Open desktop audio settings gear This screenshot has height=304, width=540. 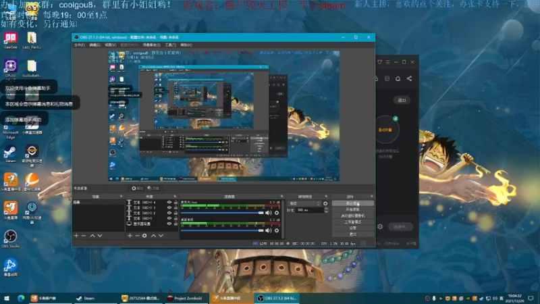coord(277,230)
